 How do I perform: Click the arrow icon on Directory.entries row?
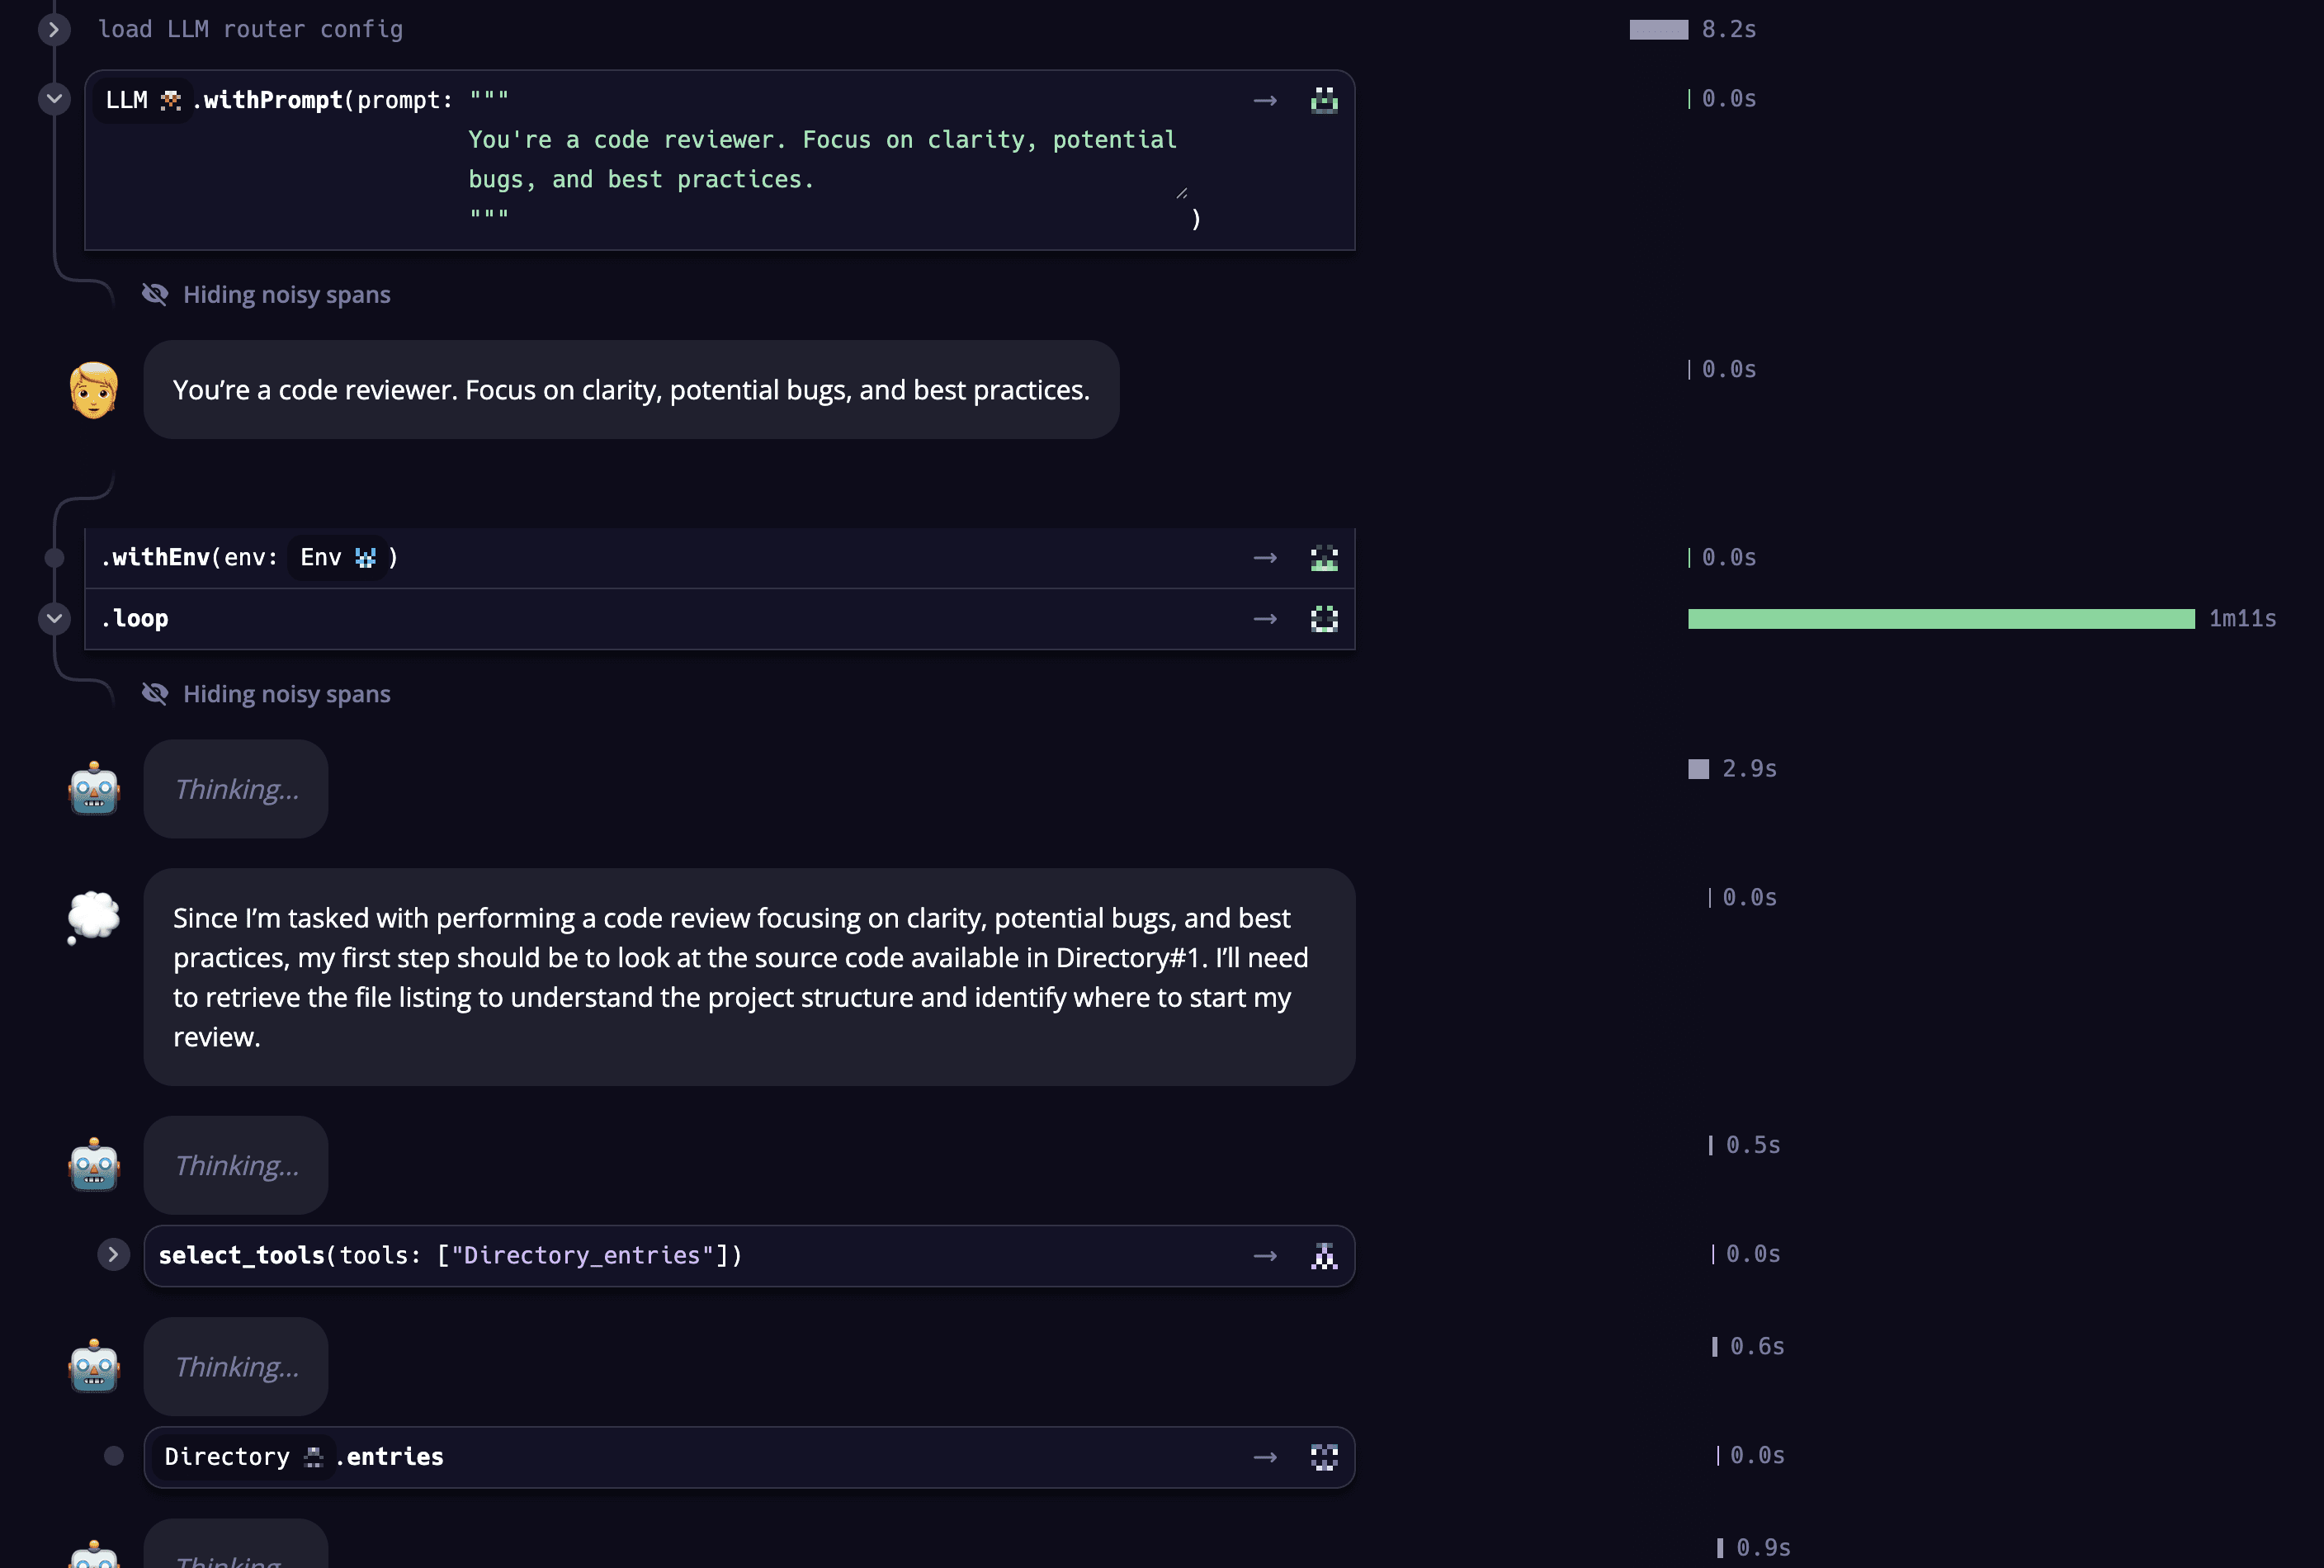tap(1265, 1457)
